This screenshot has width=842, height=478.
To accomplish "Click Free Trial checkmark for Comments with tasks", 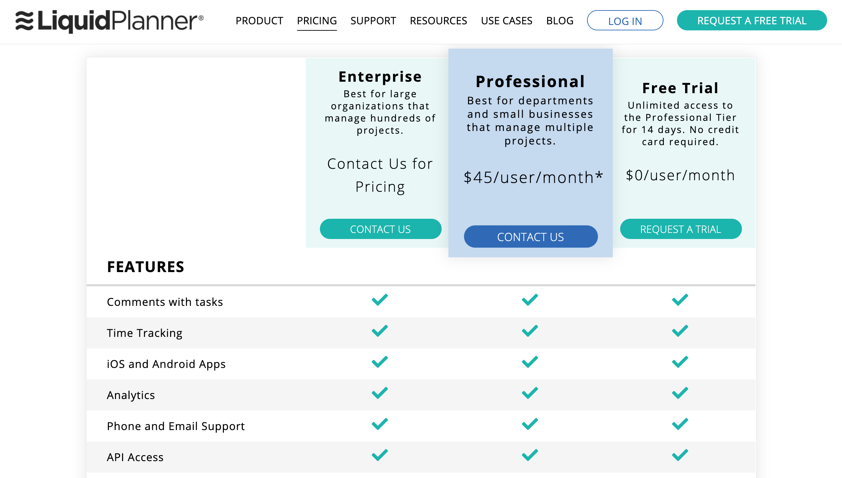I will click(x=680, y=300).
